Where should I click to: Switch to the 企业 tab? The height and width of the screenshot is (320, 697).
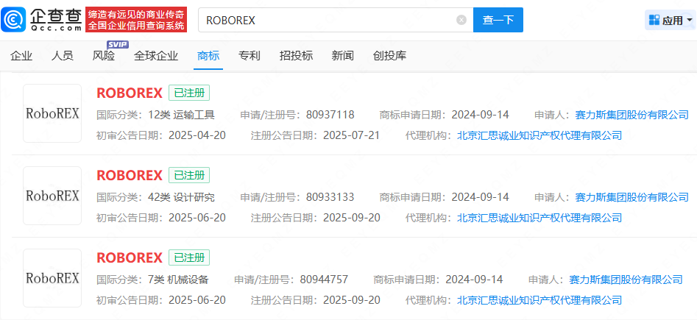coord(21,56)
